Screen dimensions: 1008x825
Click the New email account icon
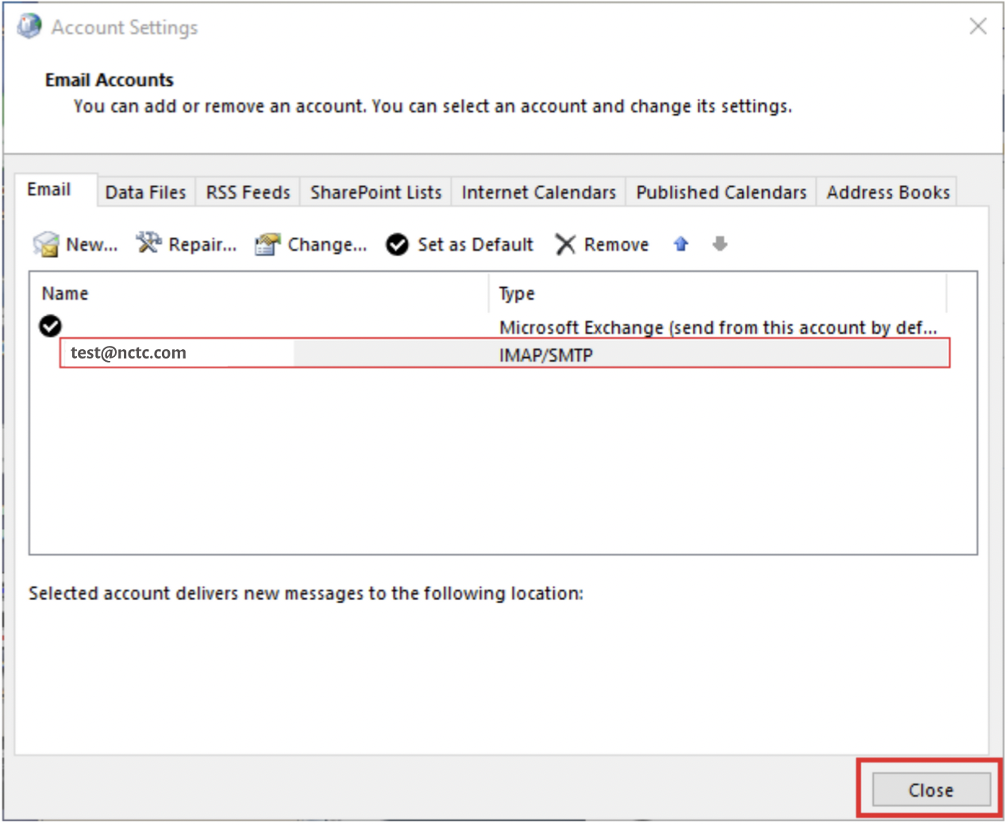click(x=45, y=244)
